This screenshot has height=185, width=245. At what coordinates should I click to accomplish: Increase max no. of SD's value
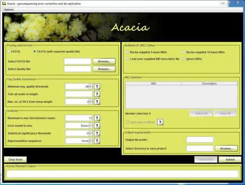(91, 100)
